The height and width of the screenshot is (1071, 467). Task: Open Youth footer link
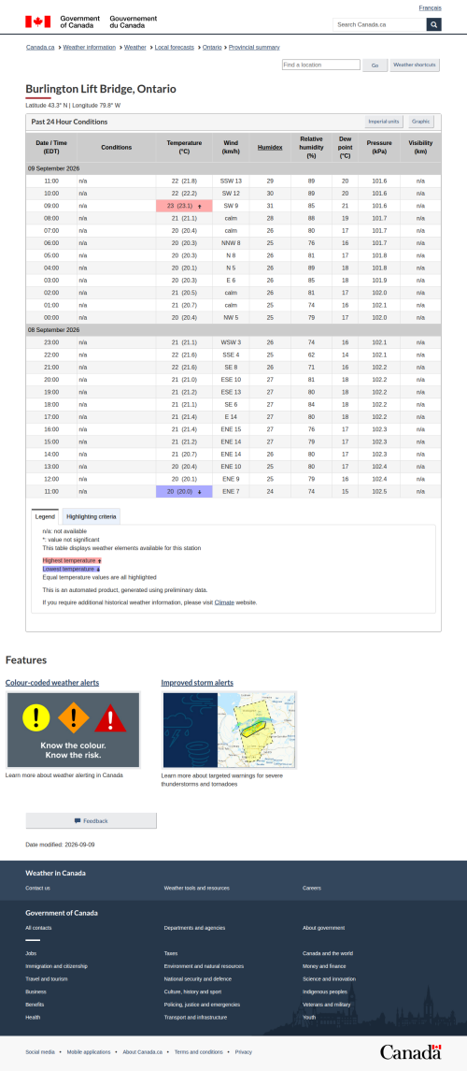click(309, 1017)
